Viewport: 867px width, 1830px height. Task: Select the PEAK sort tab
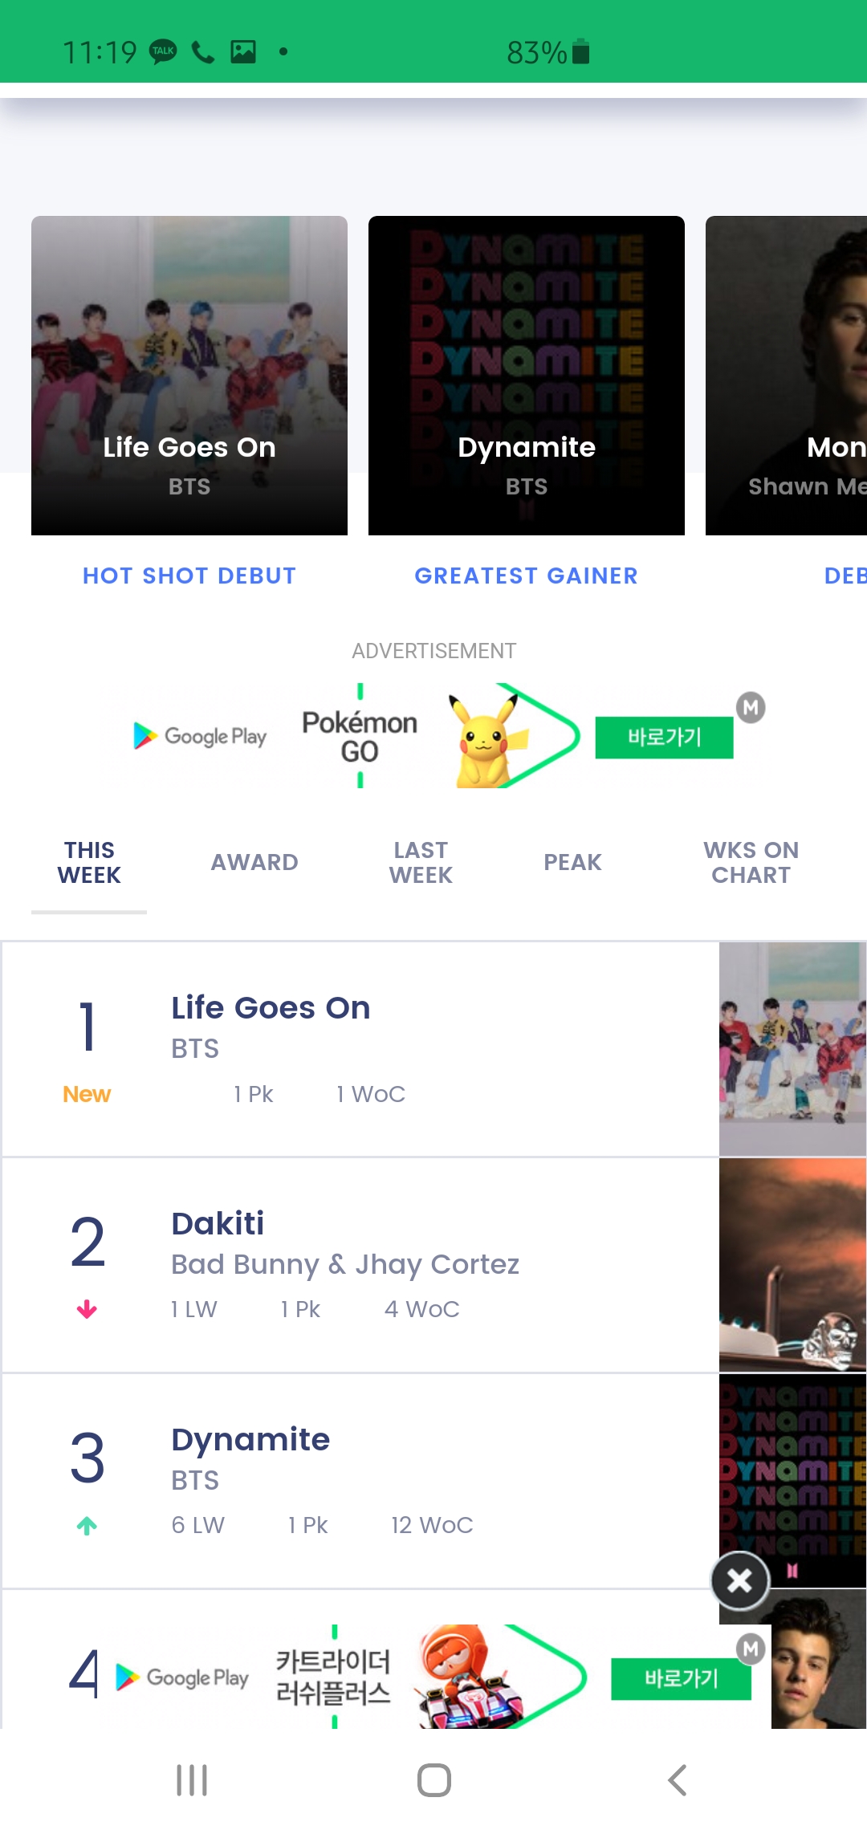(572, 862)
